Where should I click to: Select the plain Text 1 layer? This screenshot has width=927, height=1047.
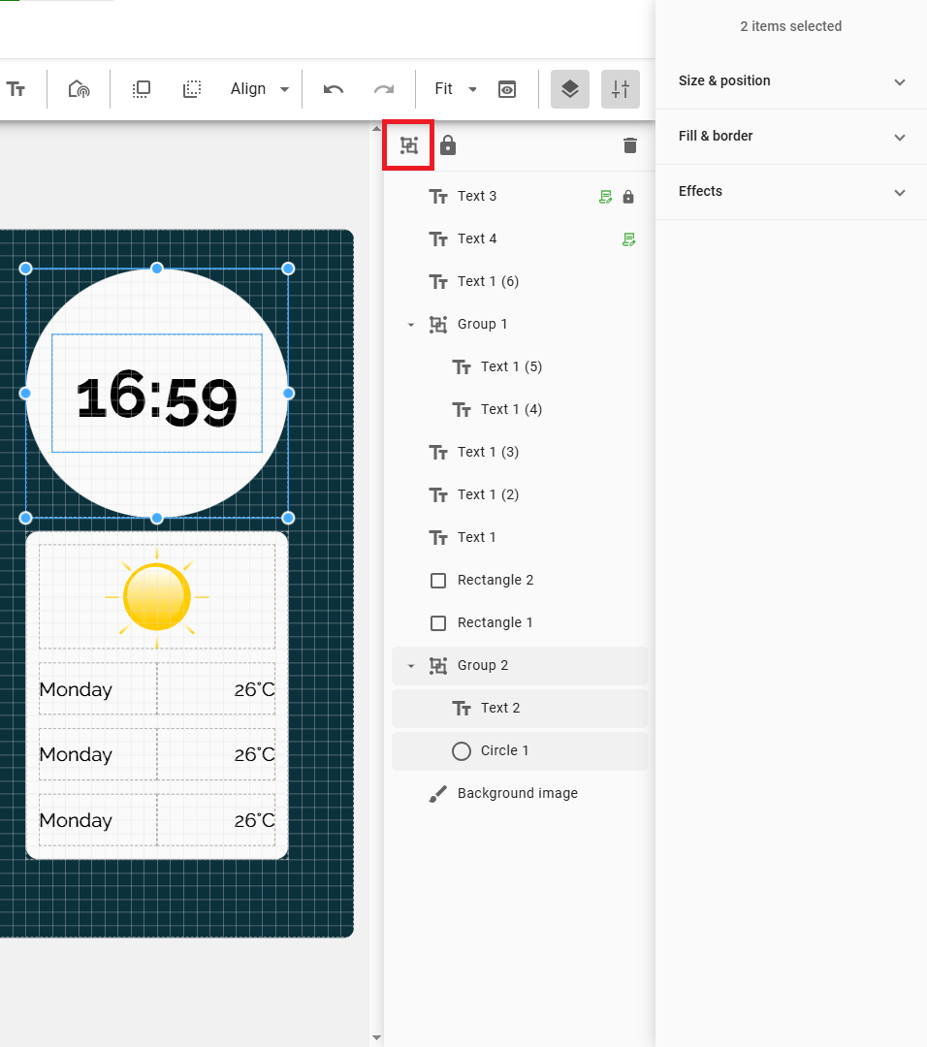[520, 537]
